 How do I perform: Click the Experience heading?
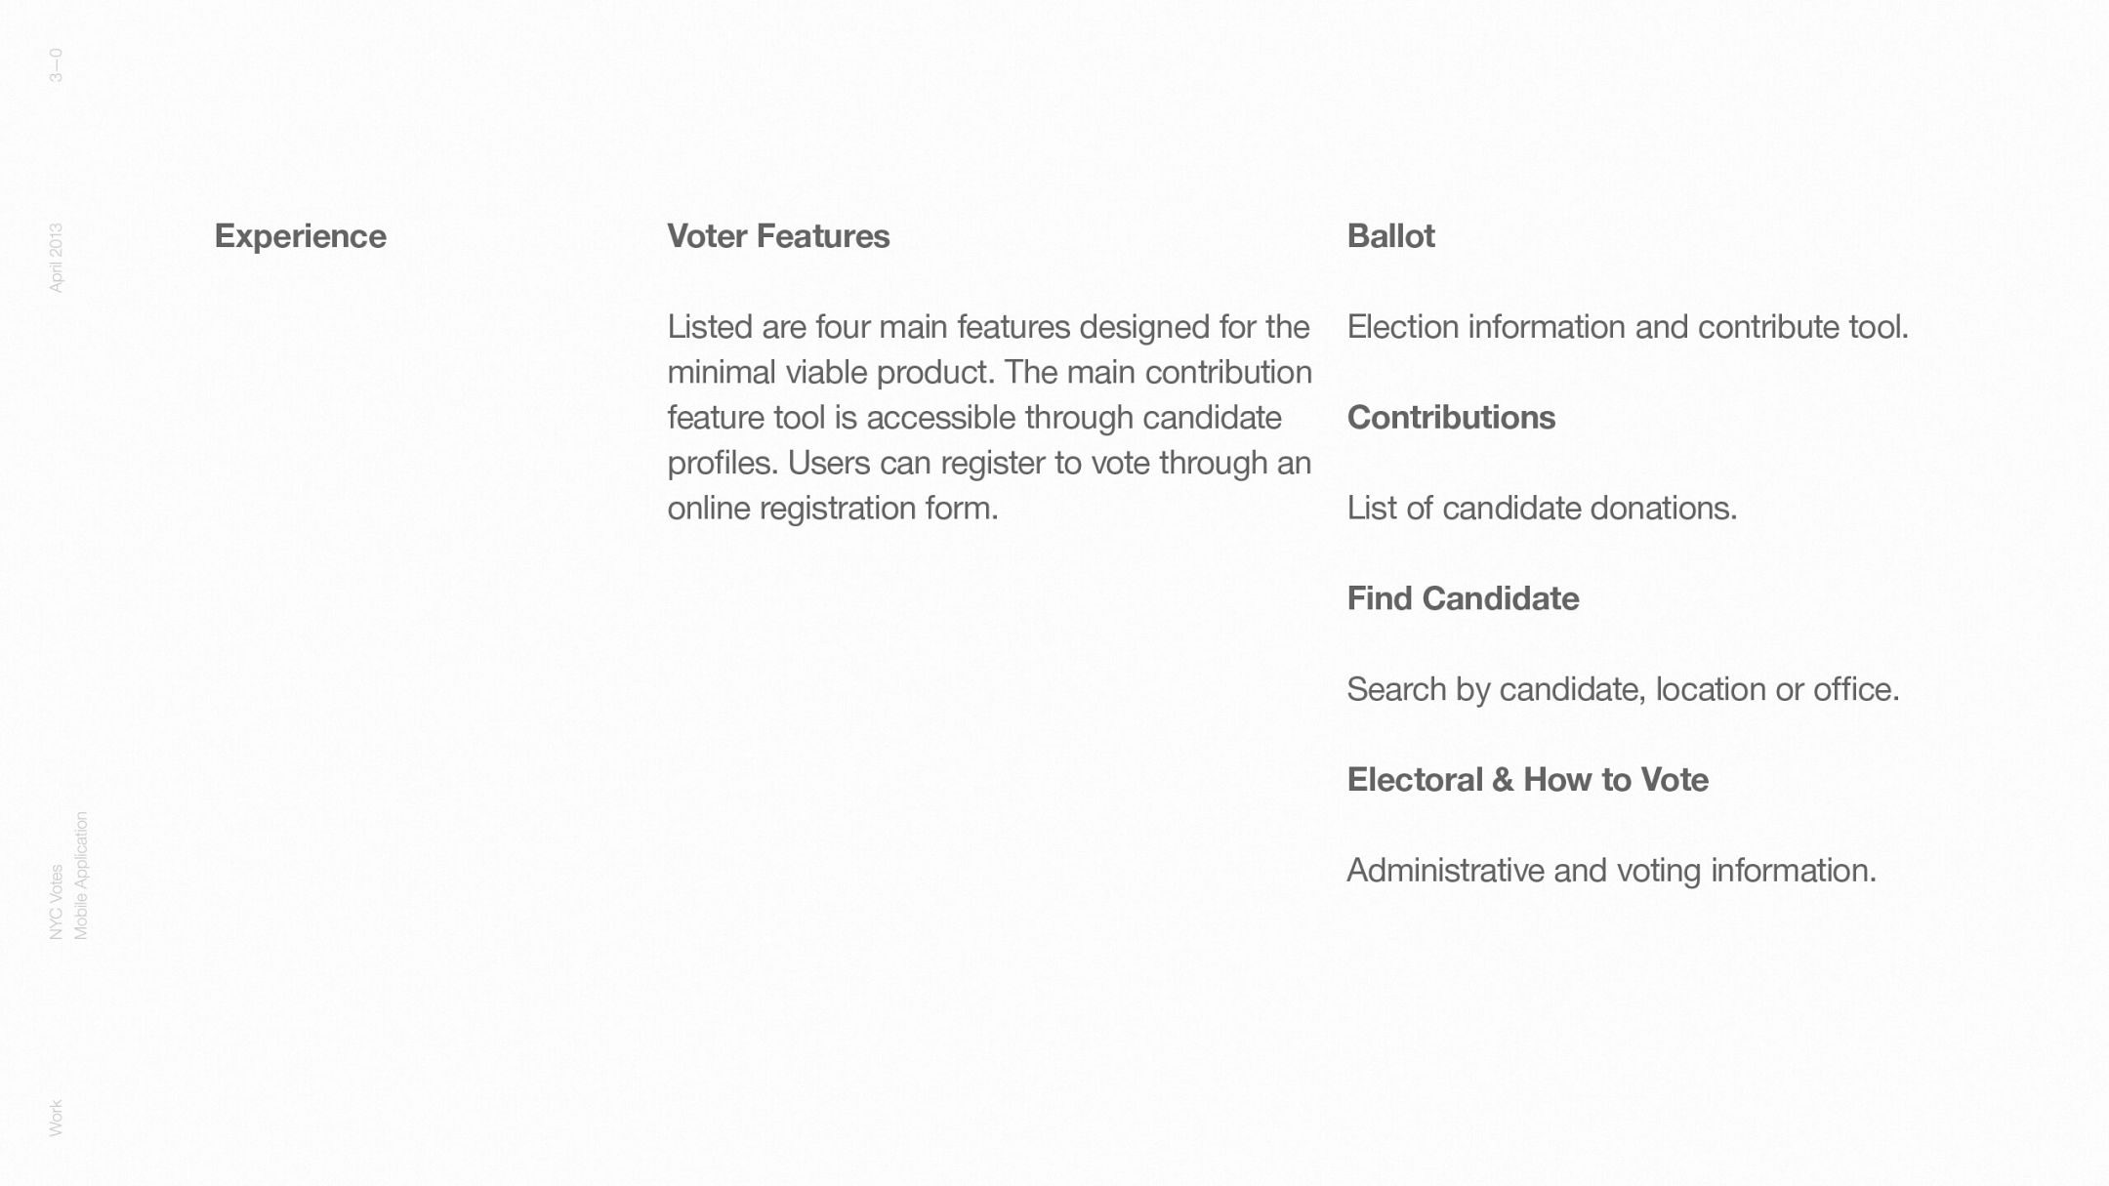[300, 236]
